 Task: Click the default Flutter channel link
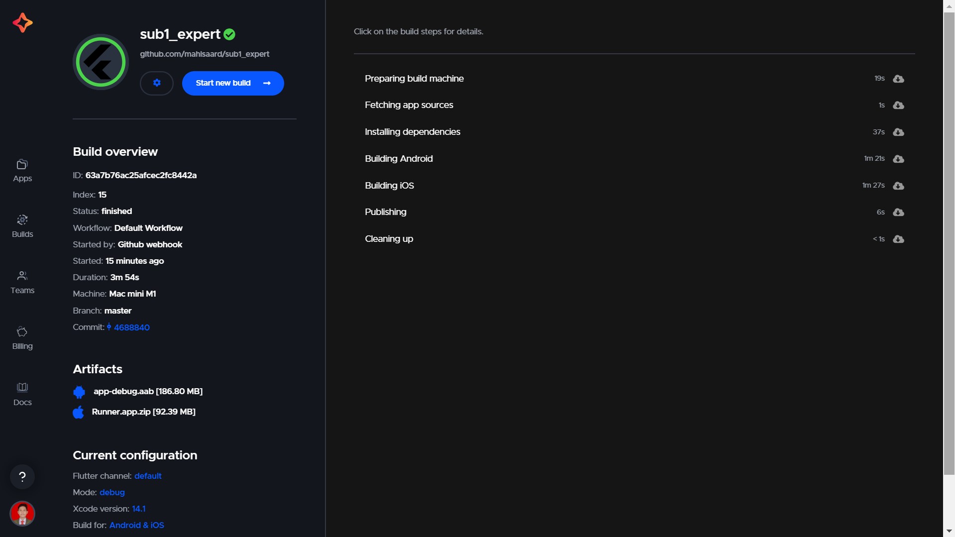click(147, 476)
